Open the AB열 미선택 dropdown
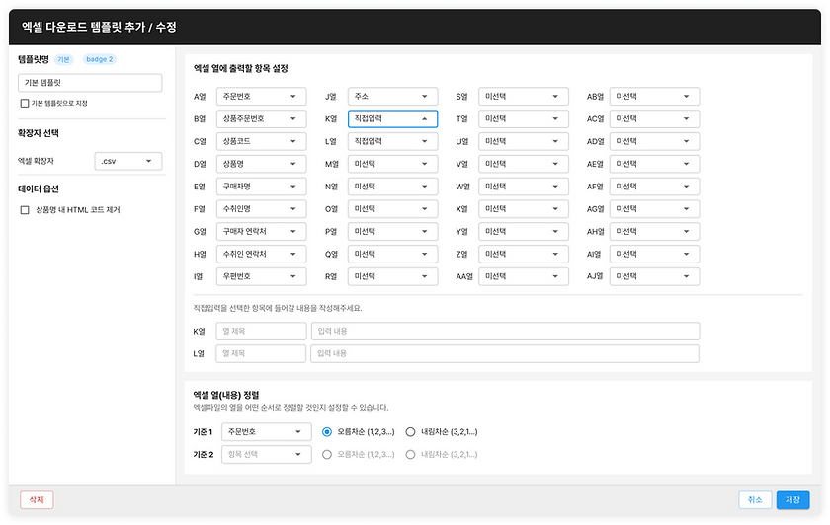The height and width of the screenshot is (525, 830). click(x=654, y=97)
